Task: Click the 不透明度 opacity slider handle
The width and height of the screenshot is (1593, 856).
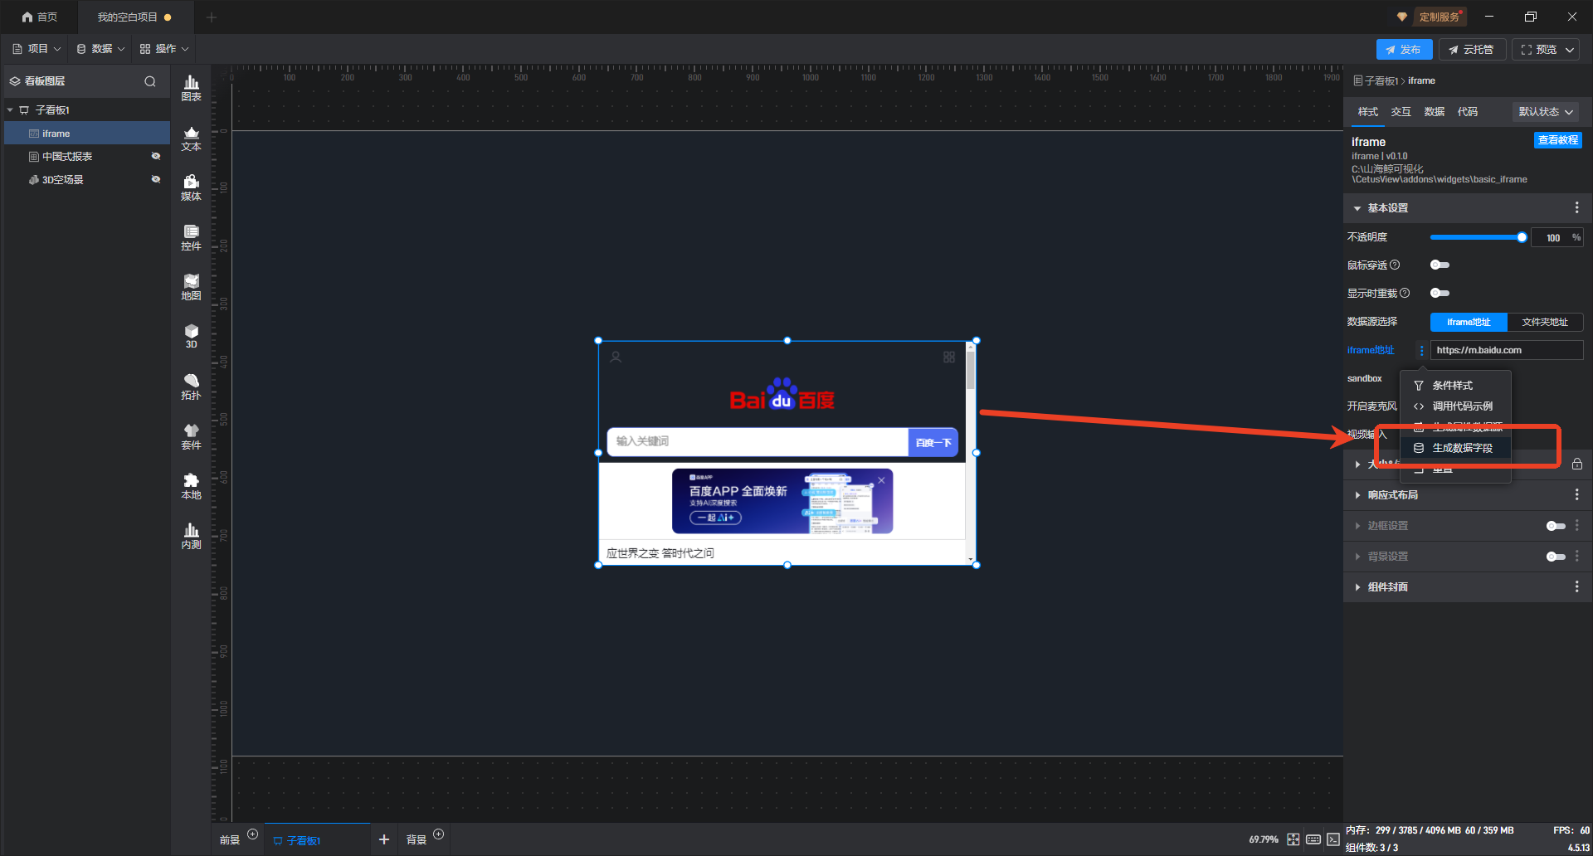Action: point(1522,237)
